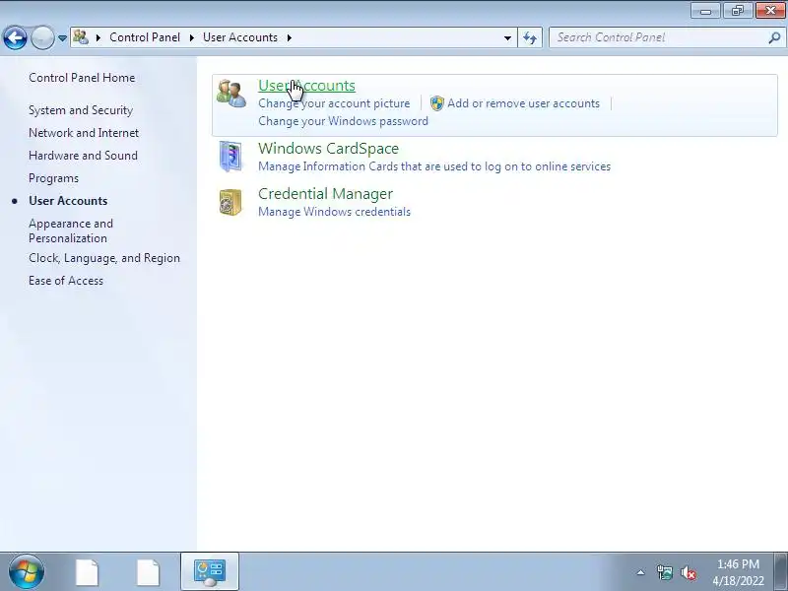The height and width of the screenshot is (591, 788).
Task: Select User Accounts in the sidebar
Action: pyautogui.click(x=68, y=201)
